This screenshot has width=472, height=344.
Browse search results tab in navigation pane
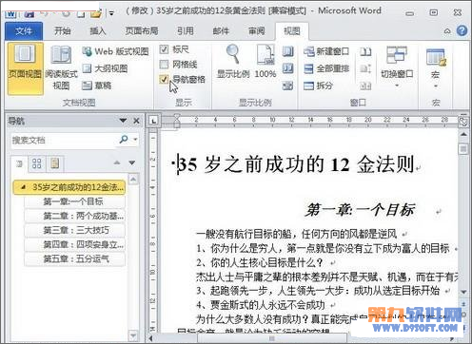tap(54, 163)
